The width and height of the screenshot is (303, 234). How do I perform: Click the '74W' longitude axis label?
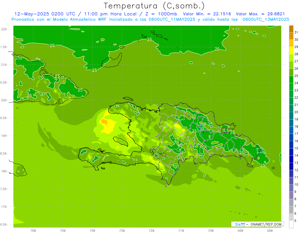pyautogui.click(x=92, y=231)
